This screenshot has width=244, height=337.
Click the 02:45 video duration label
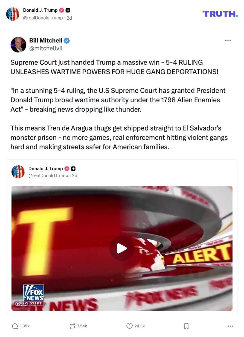click(21, 304)
